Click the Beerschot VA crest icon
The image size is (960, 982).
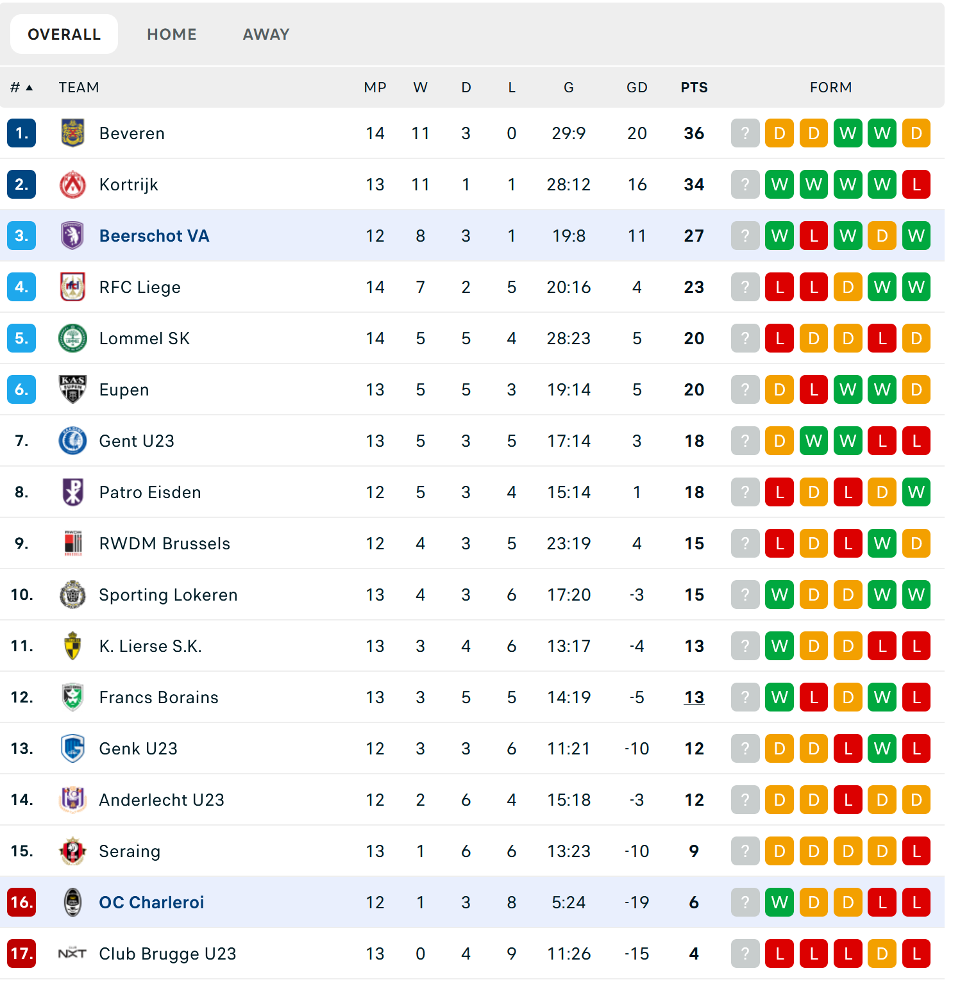pos(72,236)
